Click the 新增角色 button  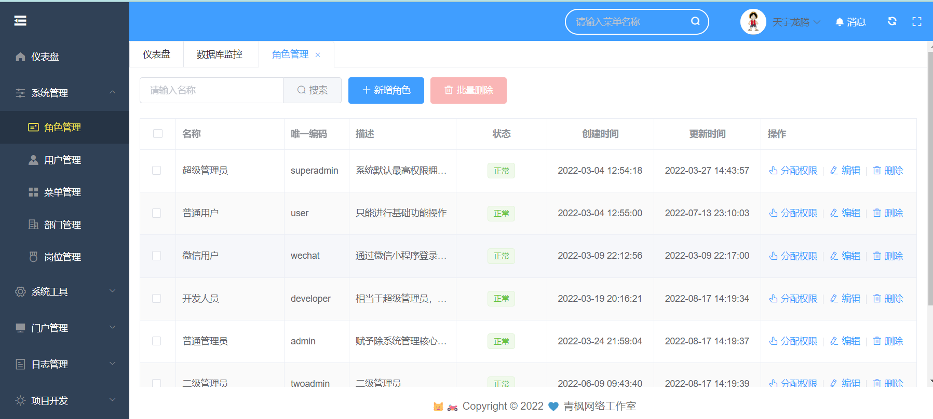click(386, 90)
